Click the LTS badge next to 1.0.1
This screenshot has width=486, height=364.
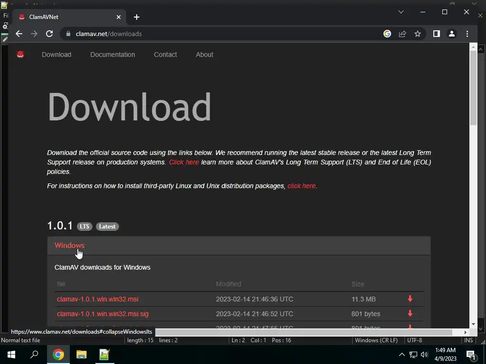[x=84, y=227]
